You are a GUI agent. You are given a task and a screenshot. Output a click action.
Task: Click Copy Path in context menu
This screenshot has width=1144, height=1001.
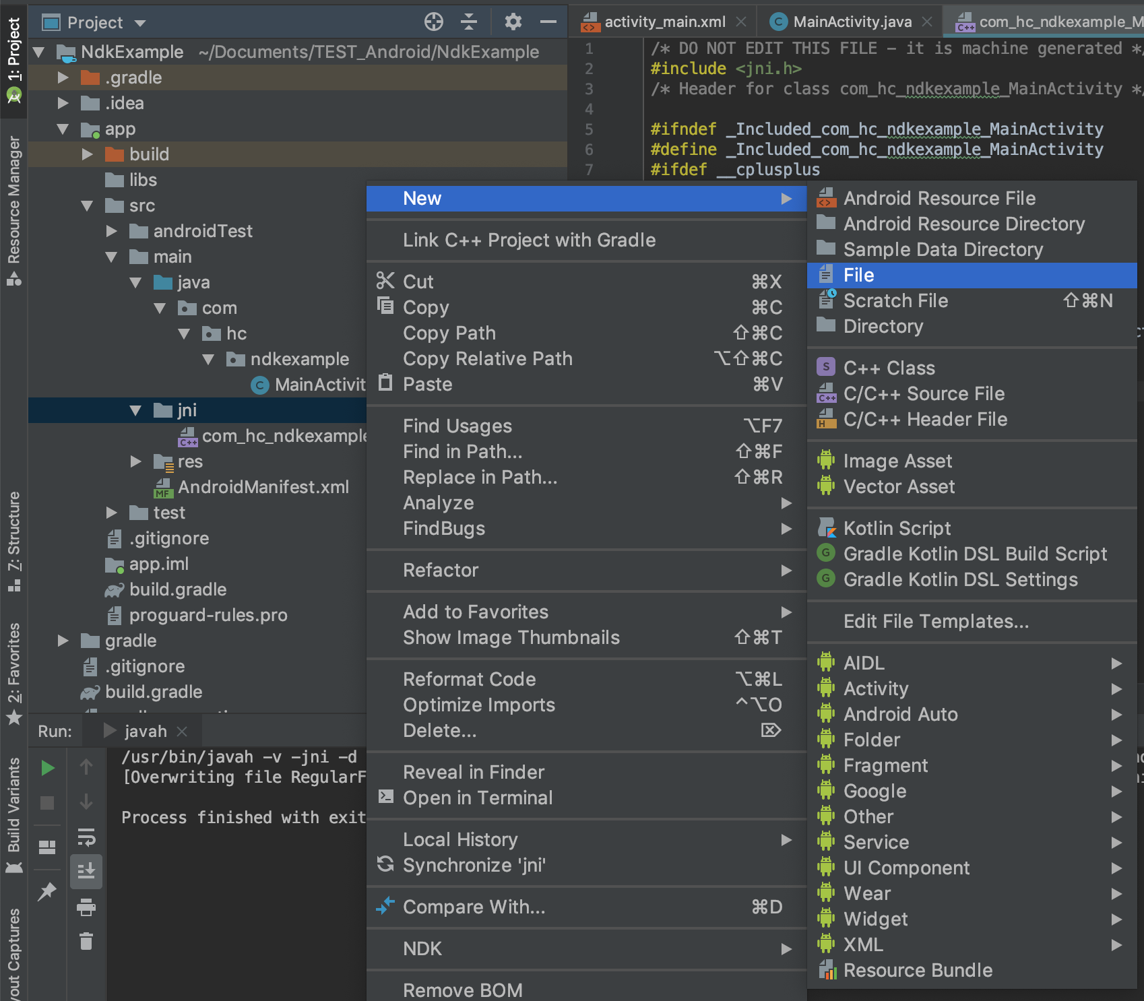pyautogui.click(x=586, y=333)
